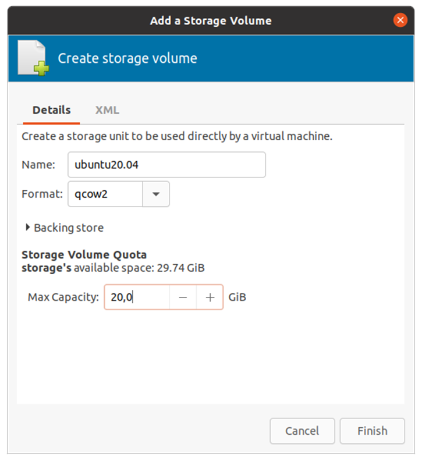Close the Add a Storage Volume dialog
Screen dimensions: 422x461
400,20
